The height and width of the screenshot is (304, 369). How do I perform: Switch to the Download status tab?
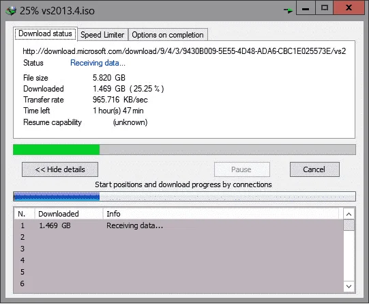tap(45, 33)
